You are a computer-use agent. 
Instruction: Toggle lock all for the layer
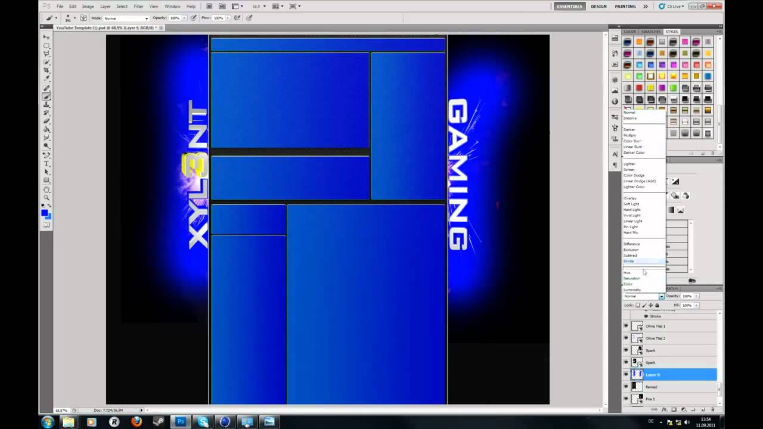[657, 305]
